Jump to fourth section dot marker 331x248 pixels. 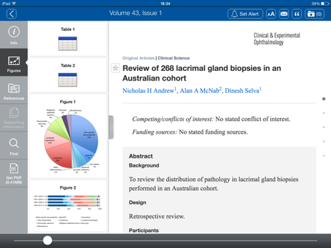(x=323, y=141)
